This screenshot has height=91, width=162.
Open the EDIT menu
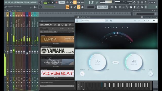pyautogui.click(x=9, y=2)
